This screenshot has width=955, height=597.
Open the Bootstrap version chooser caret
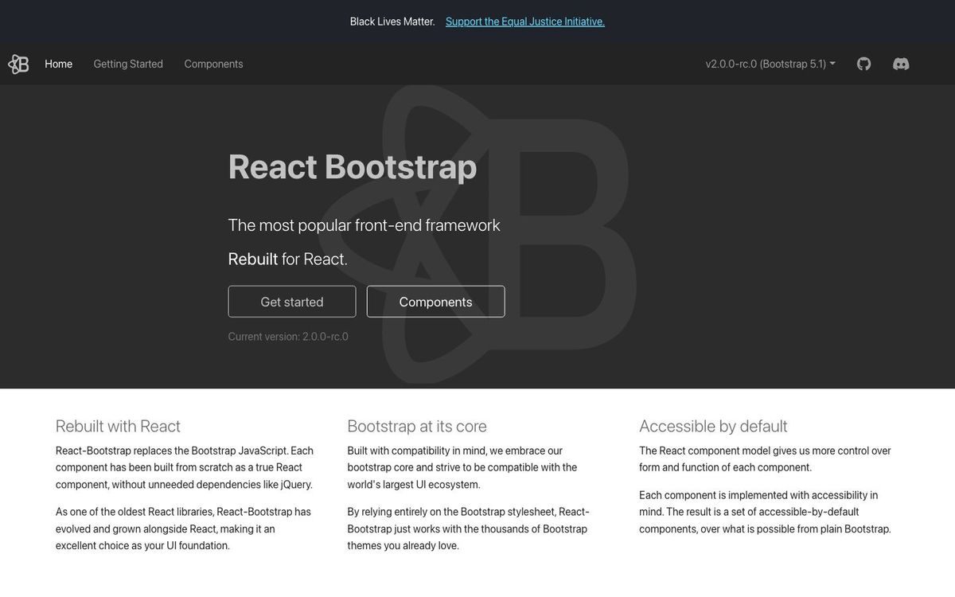coord(832,64)
